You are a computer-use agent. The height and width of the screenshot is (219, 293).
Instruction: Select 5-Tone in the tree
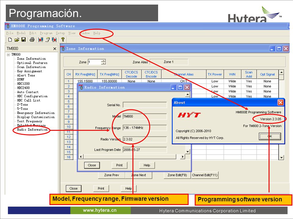point(22,109)
